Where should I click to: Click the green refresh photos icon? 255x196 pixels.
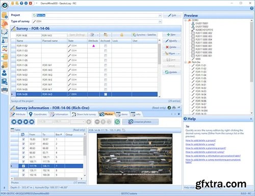coord(117,122)
